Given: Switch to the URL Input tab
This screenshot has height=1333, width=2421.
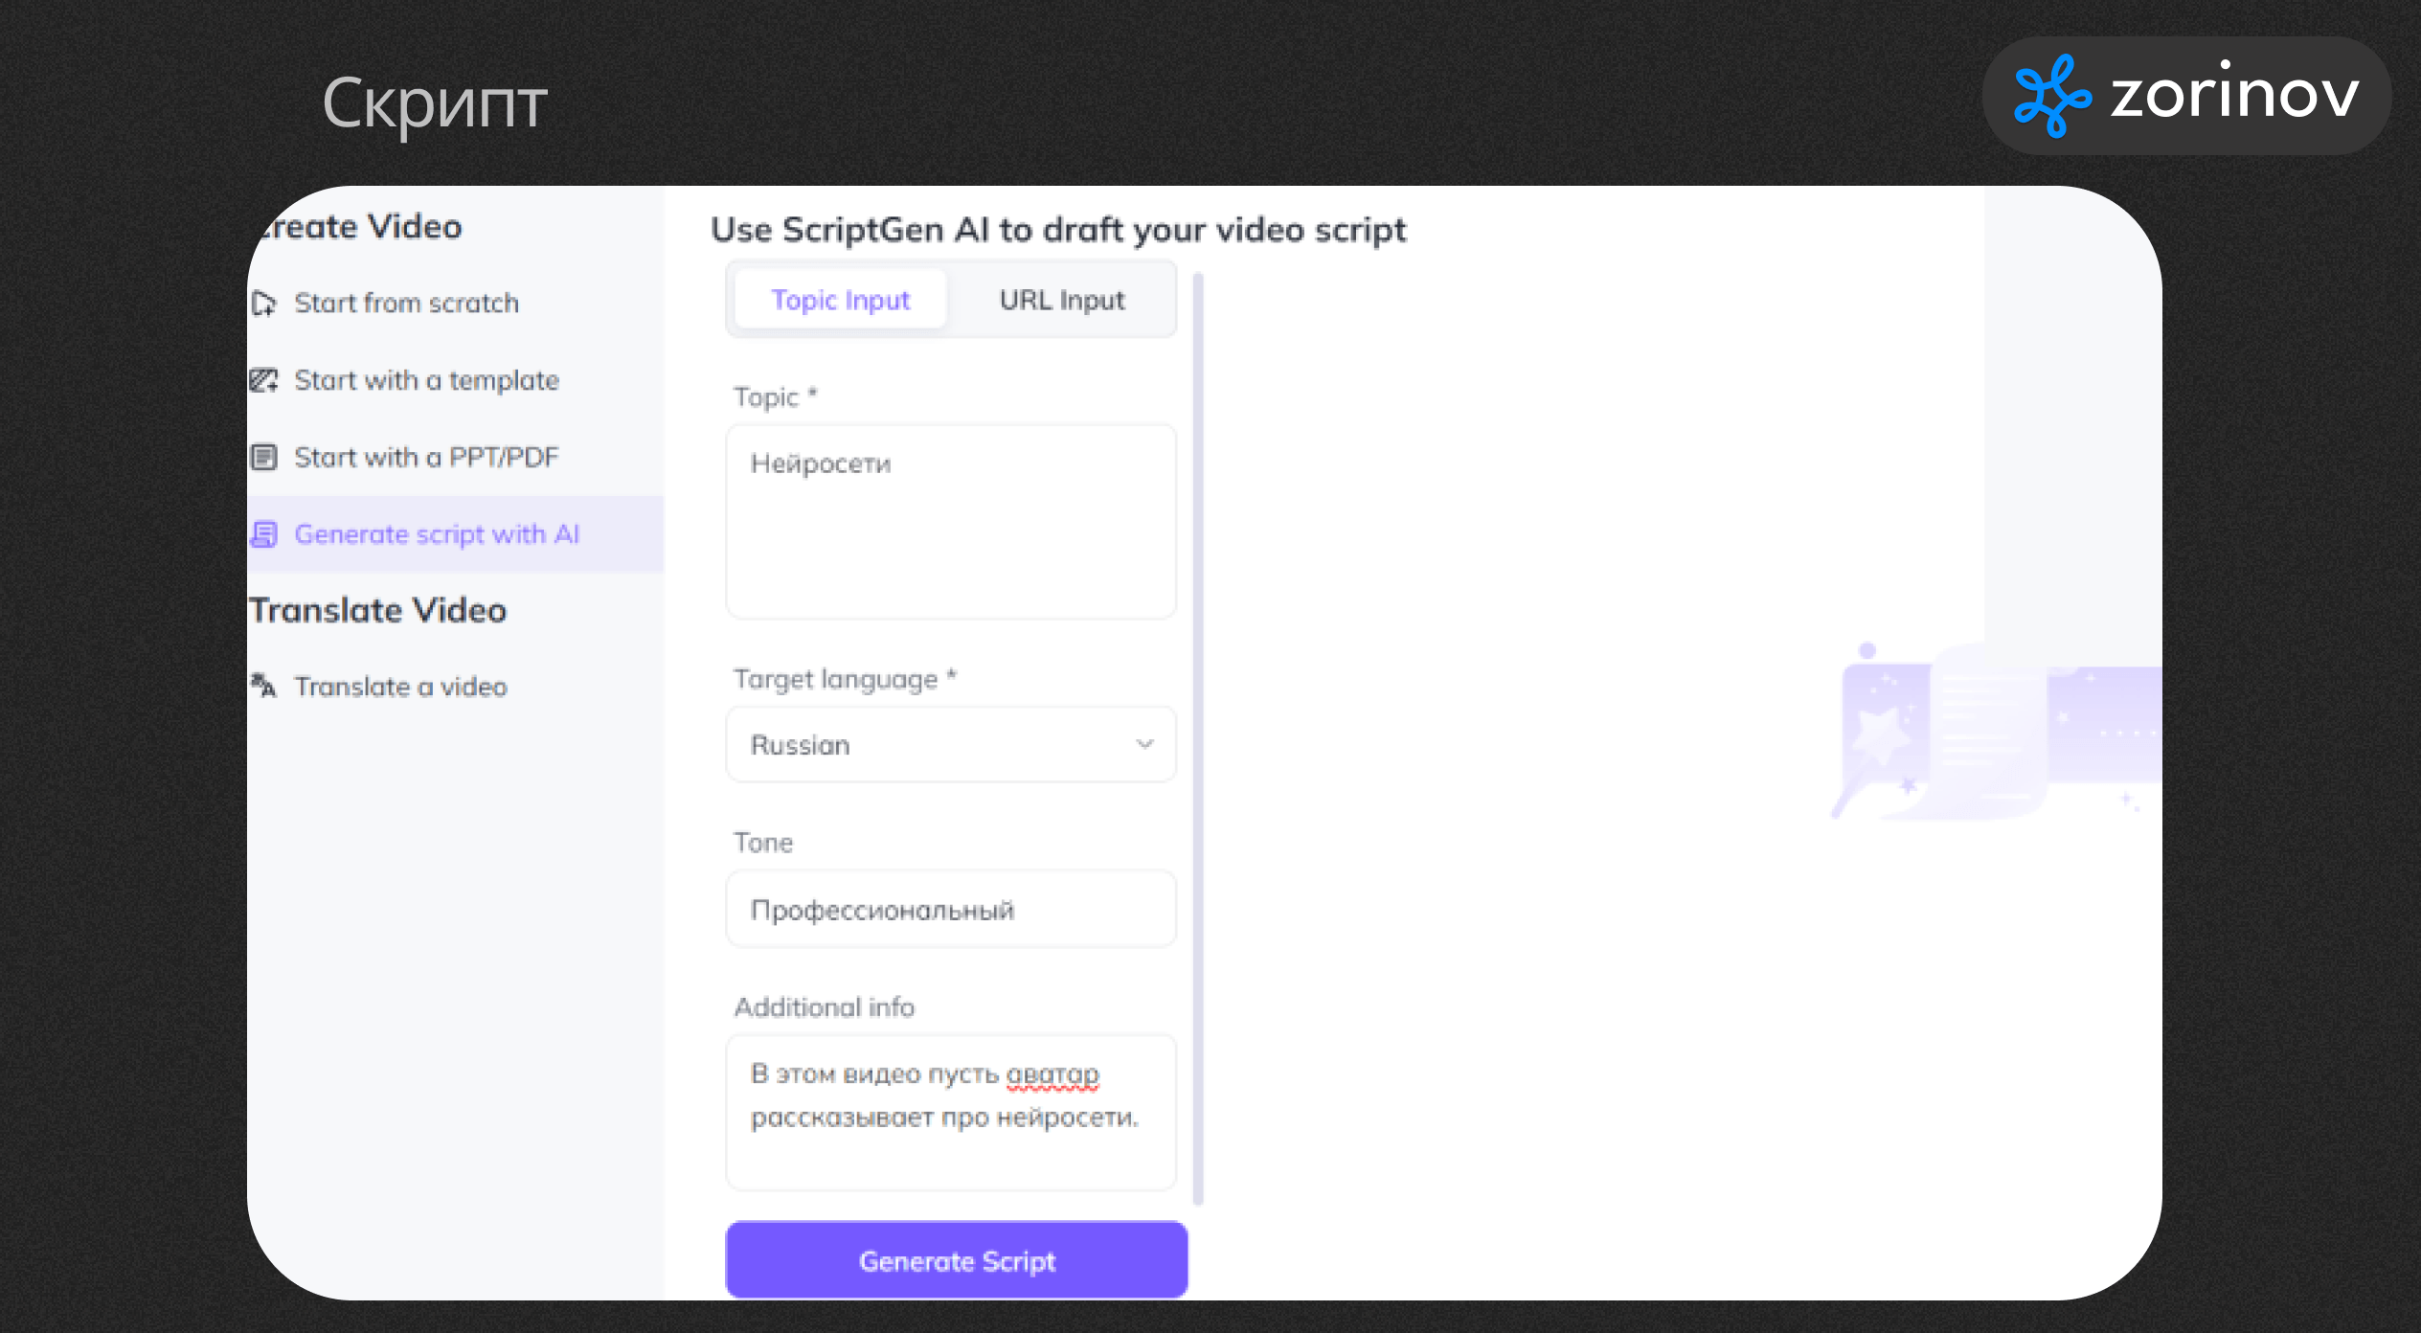Looking at the screenshot, I should coord(1061,300).
